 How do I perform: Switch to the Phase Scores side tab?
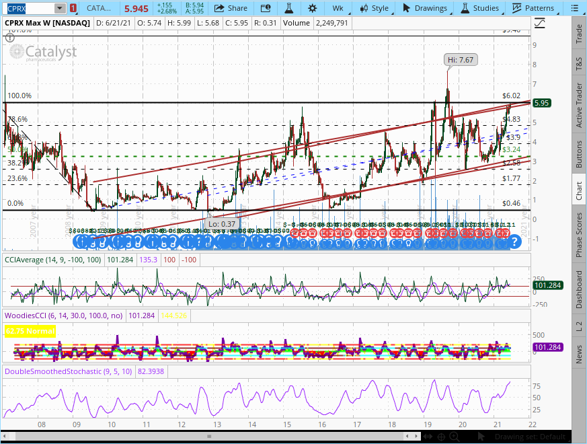[578, 235]
